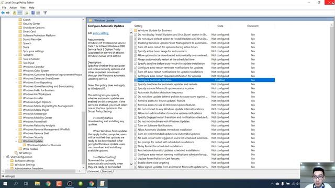Open the Action menu
The height and width of the screenshot is (188, 335).
pyautogui.click(x=13, y=8)
